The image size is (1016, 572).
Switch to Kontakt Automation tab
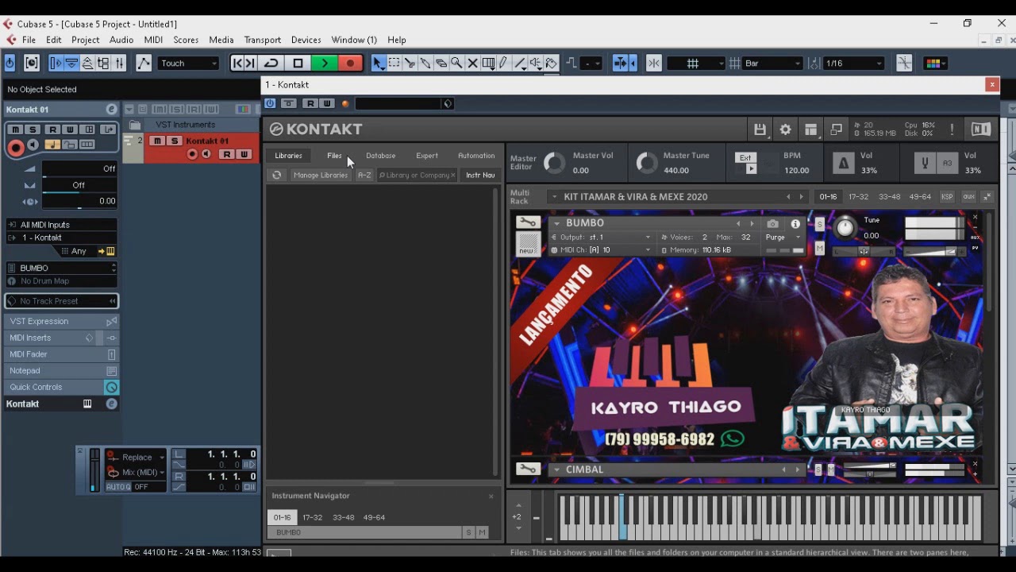pyautogui.click(x=476, y=156)
